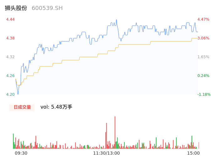
Task: Select the 11:30/13:00 midday time marker
Action: (106, 153)
